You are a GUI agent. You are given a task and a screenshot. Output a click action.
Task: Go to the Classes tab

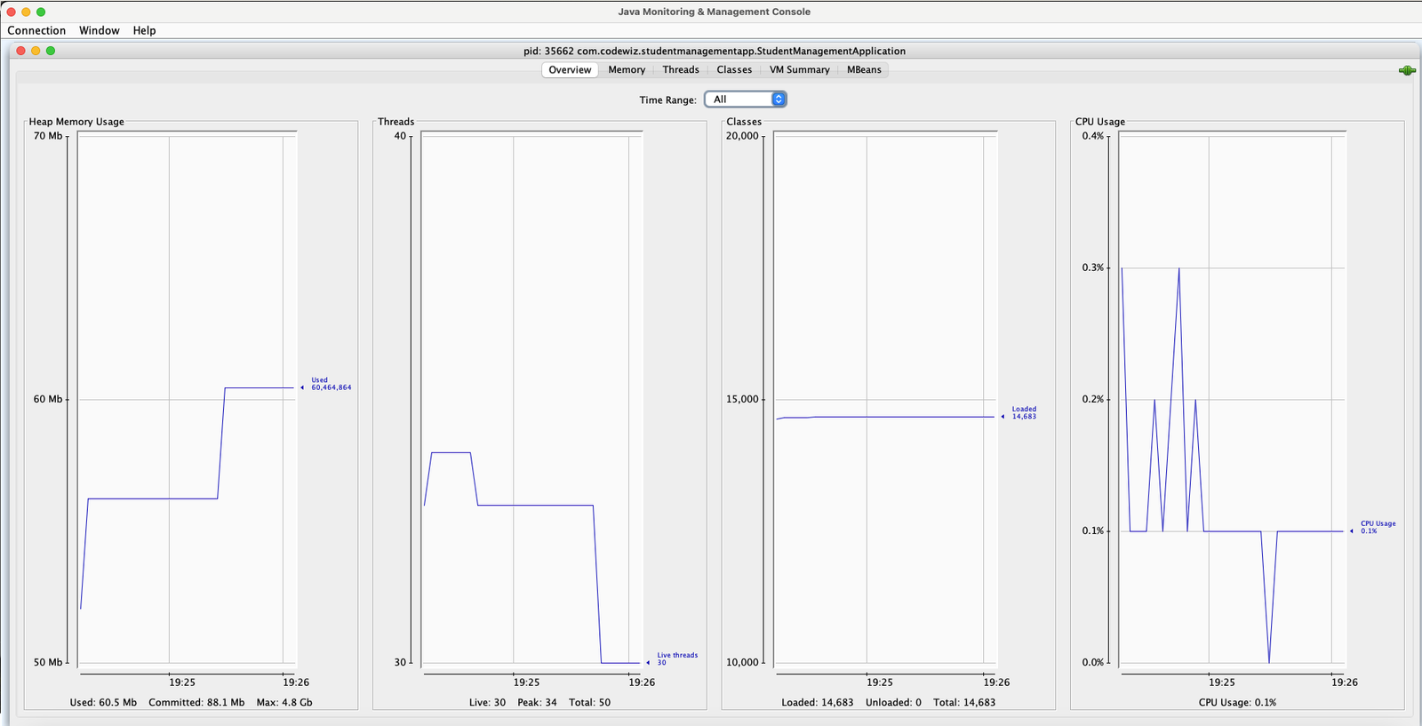tap(734, 70)
